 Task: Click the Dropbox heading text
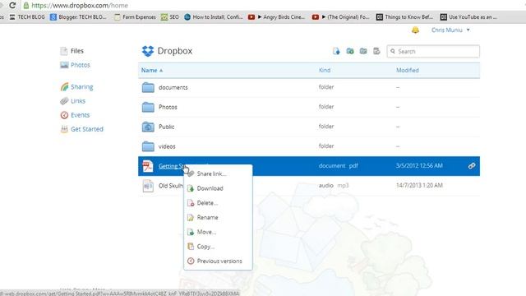tap(175, 51)
